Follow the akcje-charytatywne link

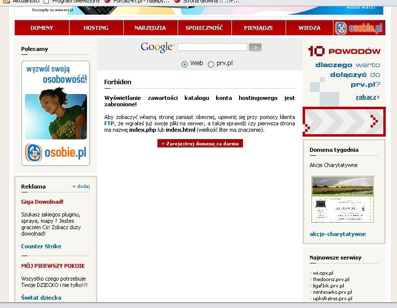tap(338, 234)
